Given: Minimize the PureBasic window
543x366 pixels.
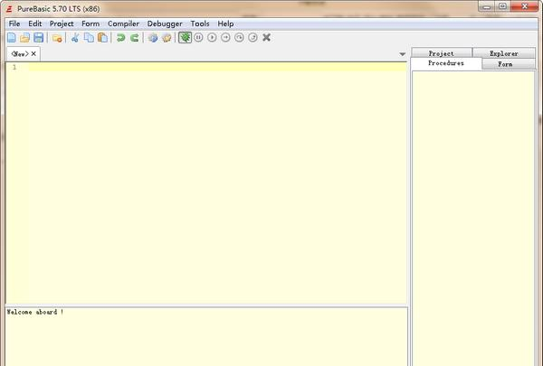Looking at the screenshot, I should click(487, 6).
